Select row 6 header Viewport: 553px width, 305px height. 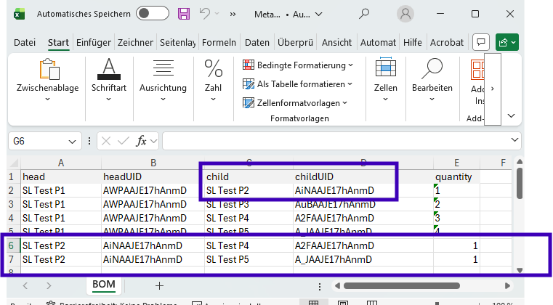[12, 245]
